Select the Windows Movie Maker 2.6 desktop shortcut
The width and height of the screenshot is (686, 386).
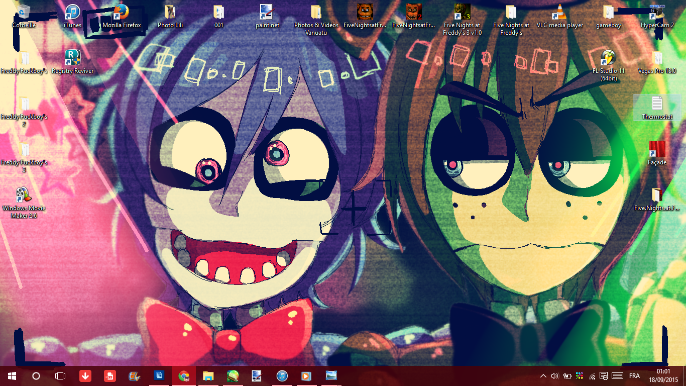tap(24, 203)
